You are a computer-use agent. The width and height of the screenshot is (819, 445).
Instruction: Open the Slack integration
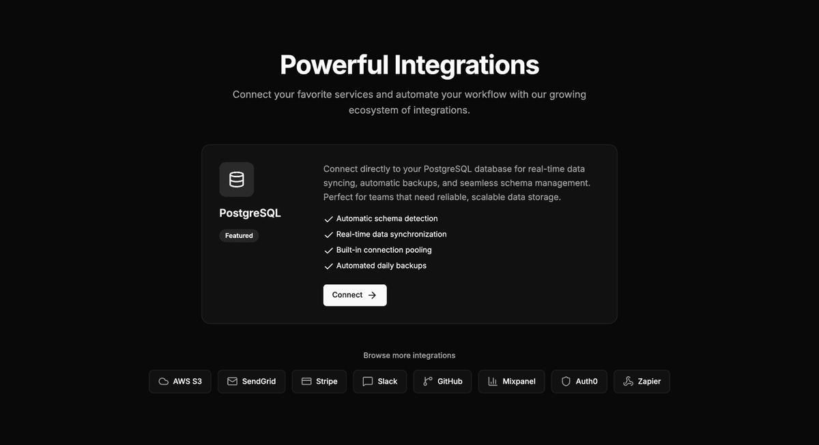pyautogui.click(x=379, y=382)
